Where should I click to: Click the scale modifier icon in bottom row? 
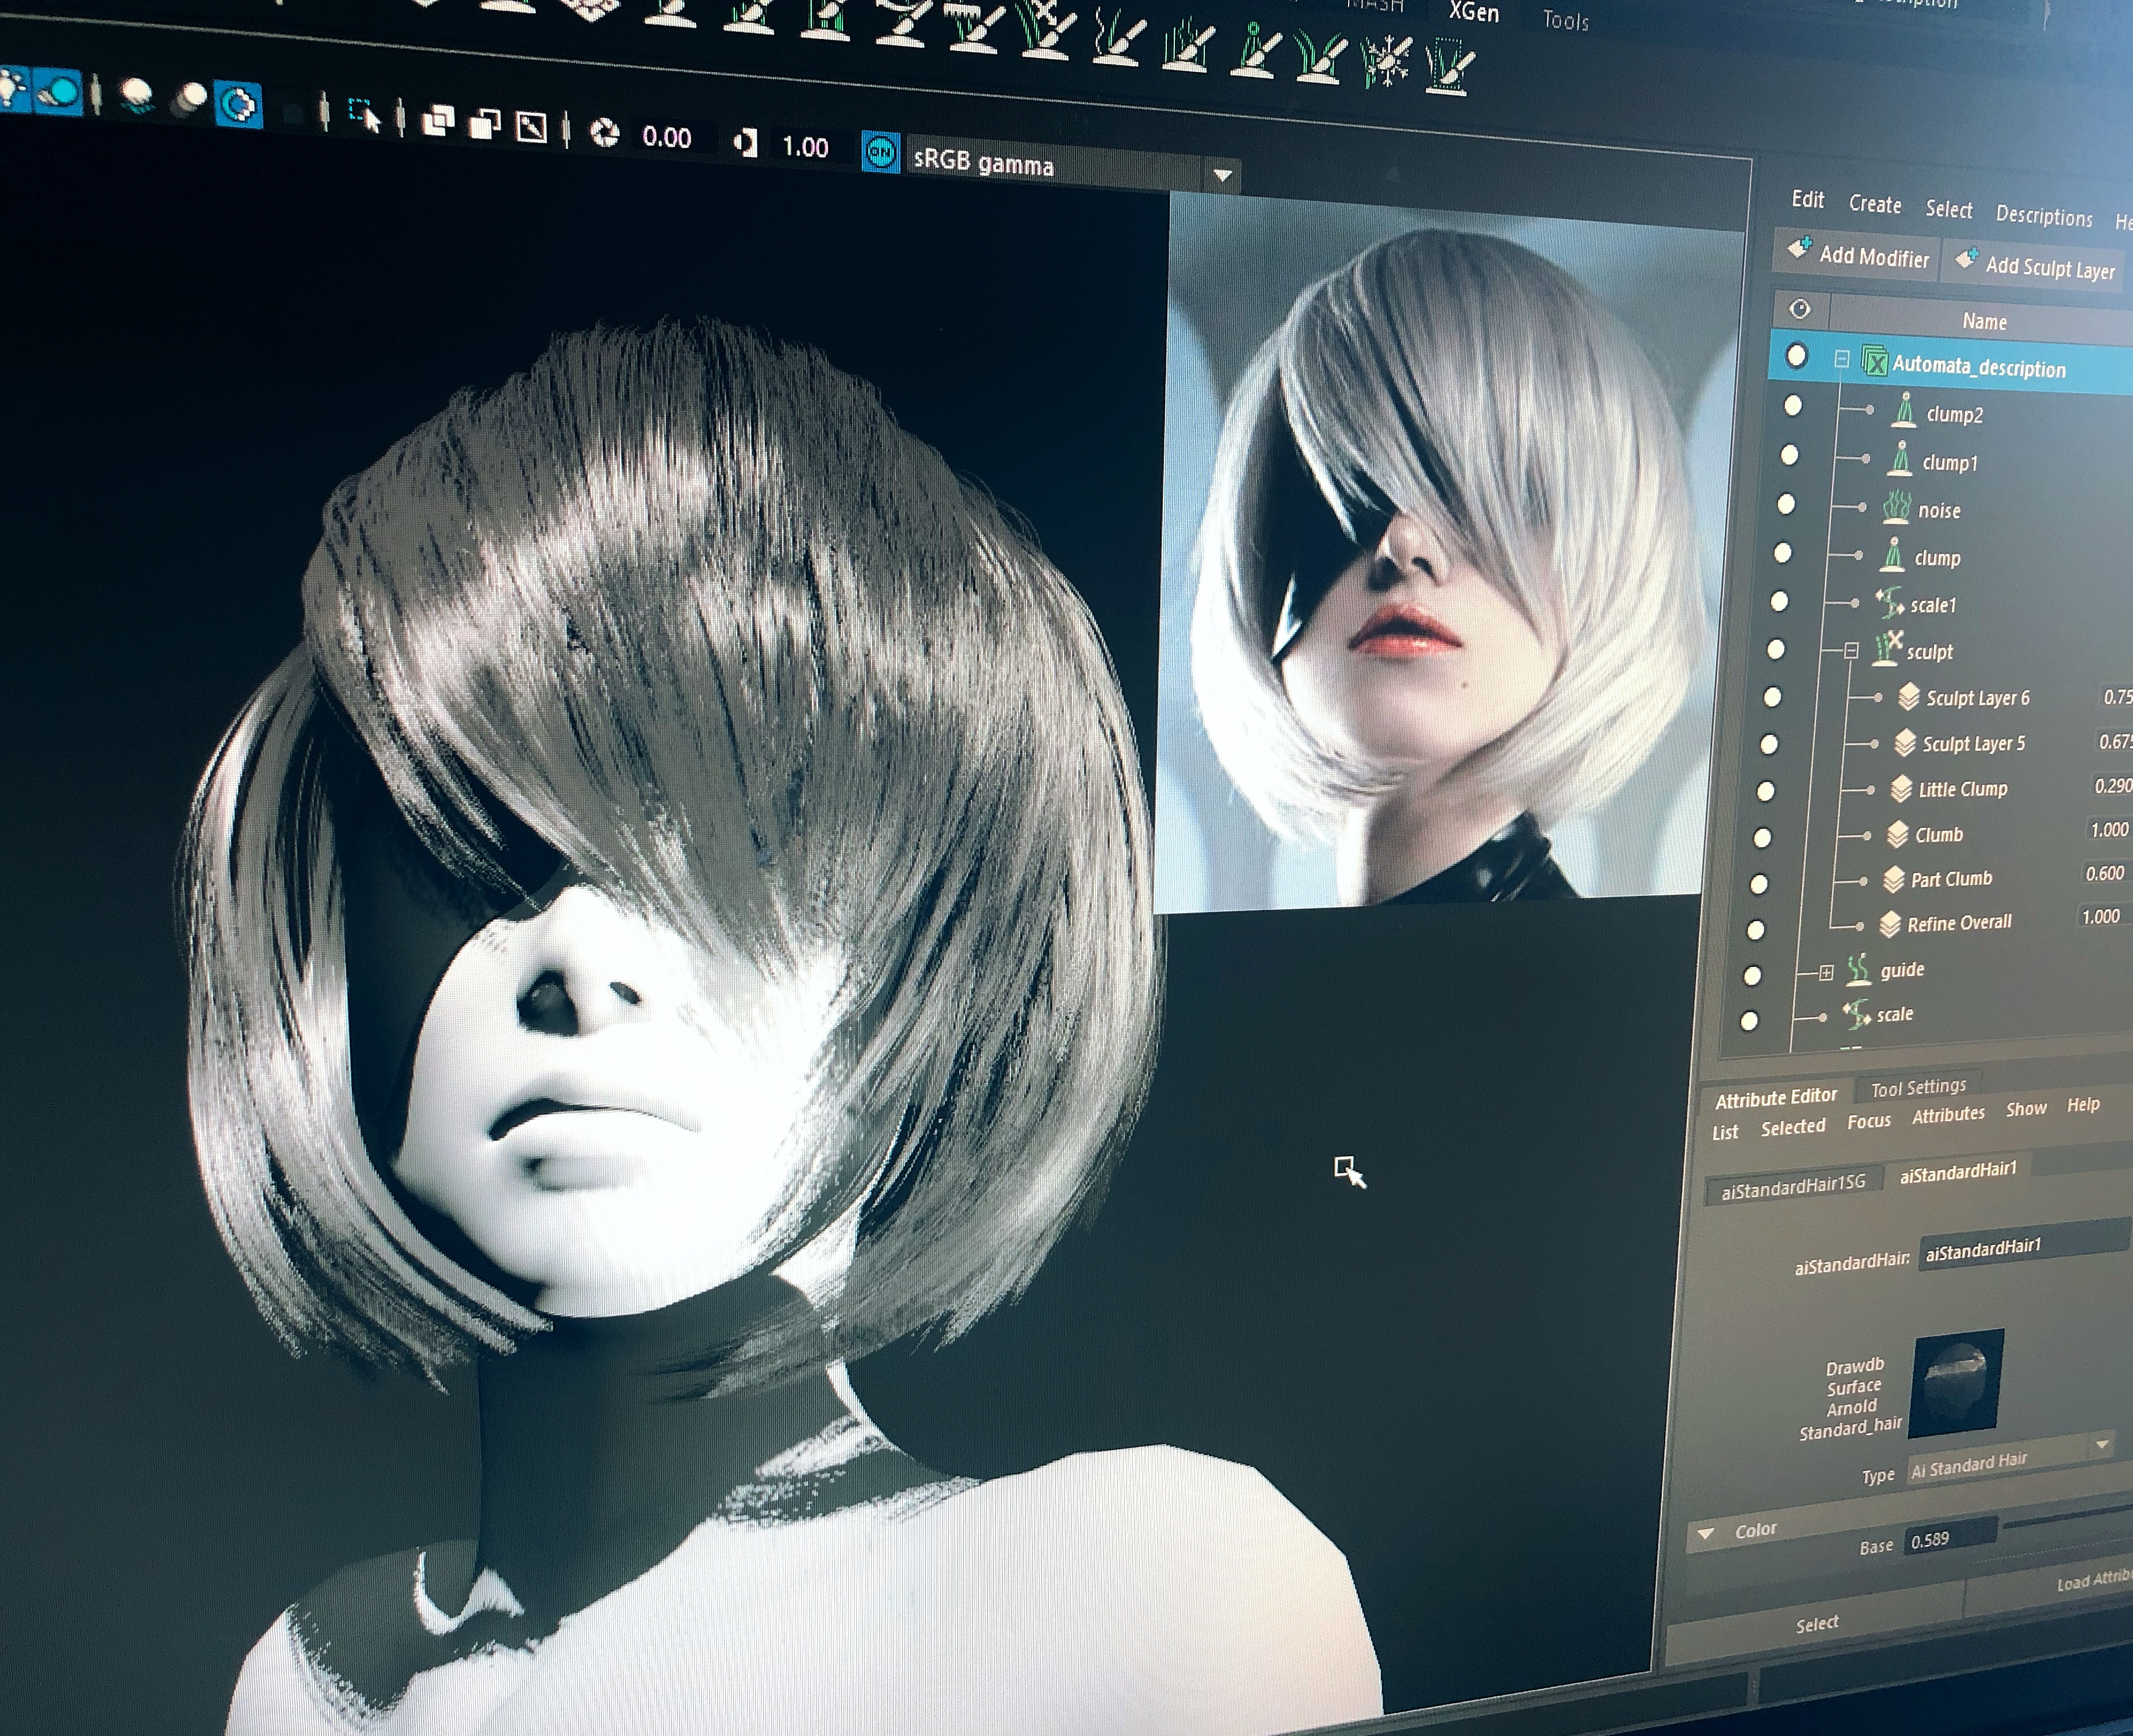coord(1856,1013)
